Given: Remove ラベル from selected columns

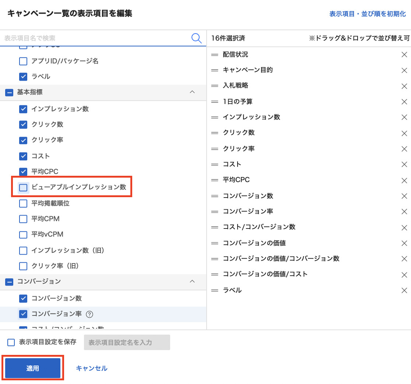Looking at the screenshot, I should click(404, 290).
